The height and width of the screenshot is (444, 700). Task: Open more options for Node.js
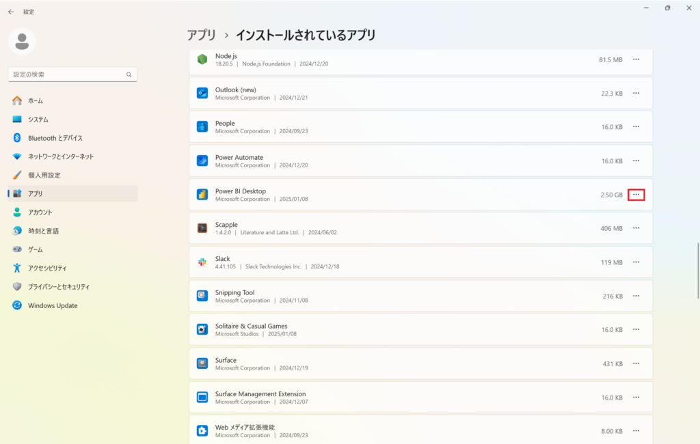tap(636, 59)
